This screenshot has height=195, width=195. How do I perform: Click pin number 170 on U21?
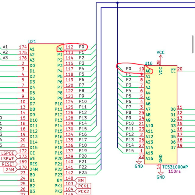pyautogui.click(x=23, y=167)
